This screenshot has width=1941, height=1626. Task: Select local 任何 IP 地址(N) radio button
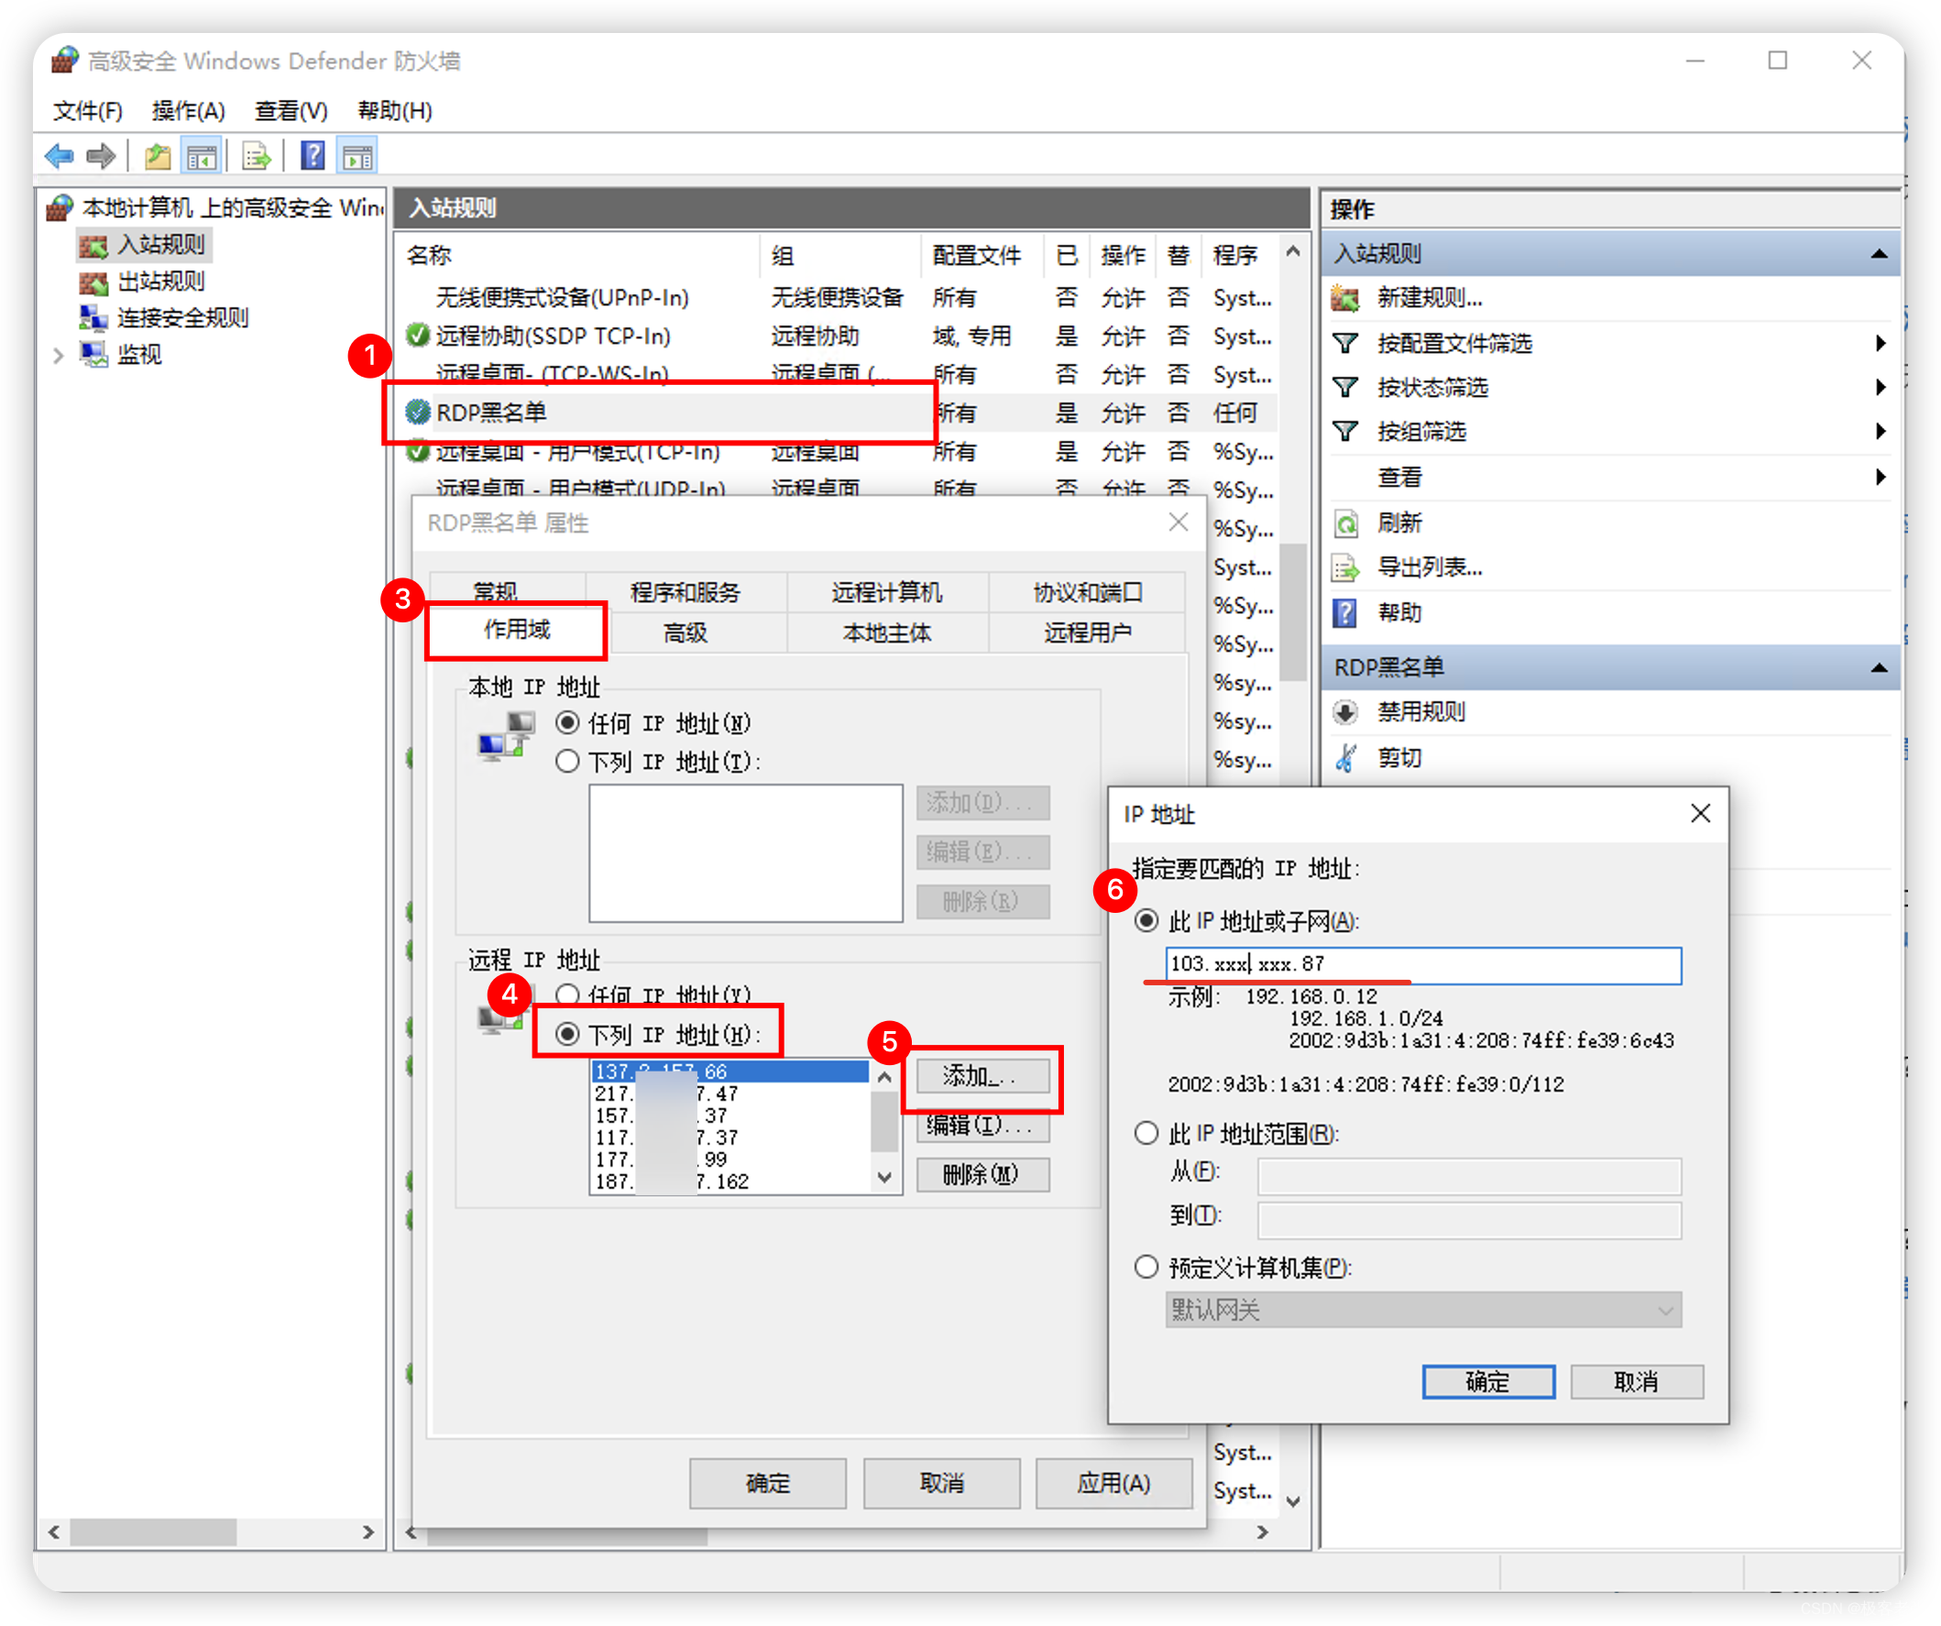click(x=567, y=723)
